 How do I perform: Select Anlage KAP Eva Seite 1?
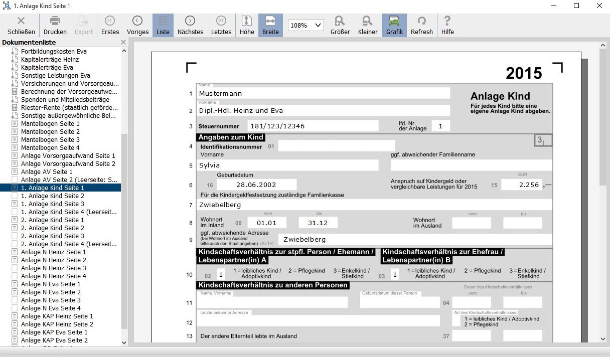tap(54, 332)
